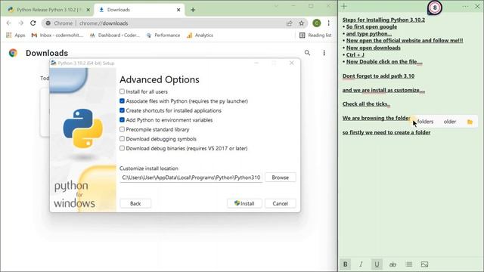Screen dimensions: 484x272
Task: Close the Python Setup dialog
Action: click(292, 63)
